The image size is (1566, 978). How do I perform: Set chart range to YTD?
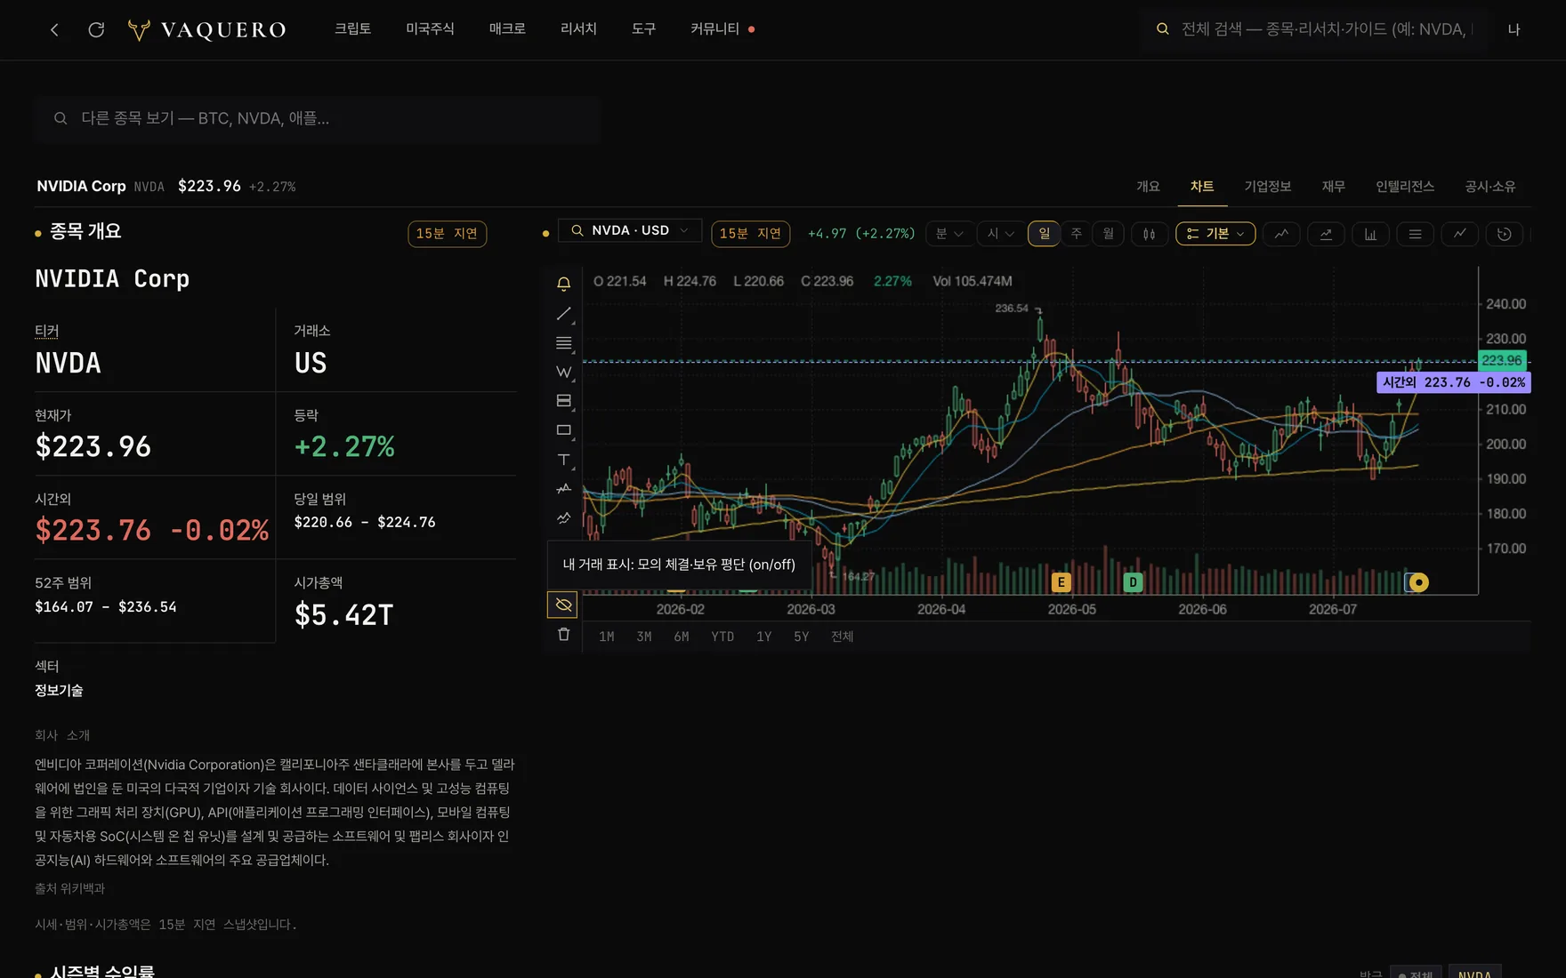click(x=722, y=637)
